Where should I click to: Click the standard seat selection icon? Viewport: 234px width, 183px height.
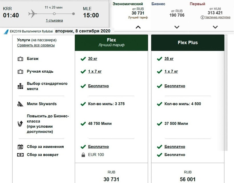[20, 86]
